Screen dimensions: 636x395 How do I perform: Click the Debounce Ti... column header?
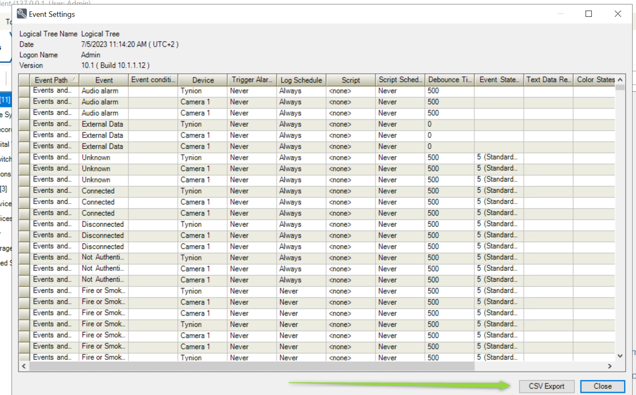pyautogui.click(x=449, y=80)
